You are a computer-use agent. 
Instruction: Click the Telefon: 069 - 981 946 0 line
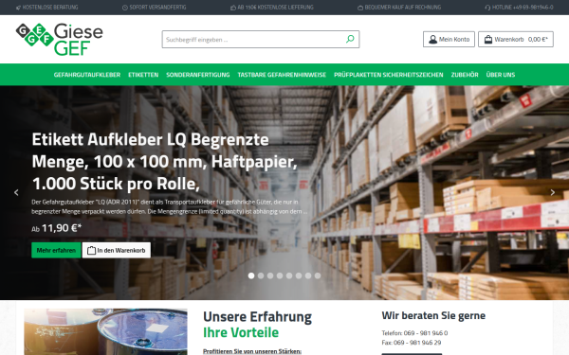[414, 333]
